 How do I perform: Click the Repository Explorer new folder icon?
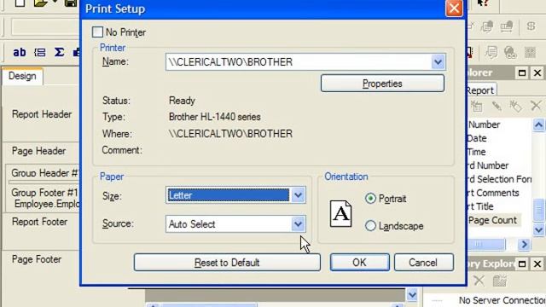500,281
